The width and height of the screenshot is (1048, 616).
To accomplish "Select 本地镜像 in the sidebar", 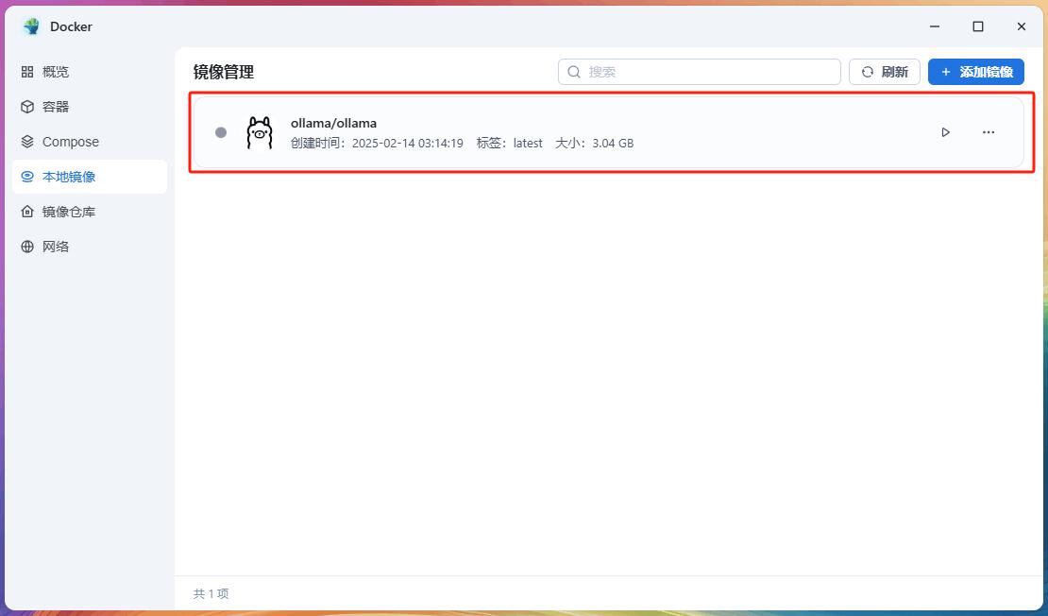I will pos(68,177).
